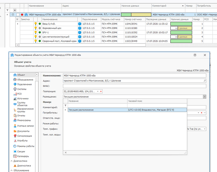The height and width of the screenshot is (172, 217).
Task: Collapse the Диагностика group in the sidebar
Action: 12,161
